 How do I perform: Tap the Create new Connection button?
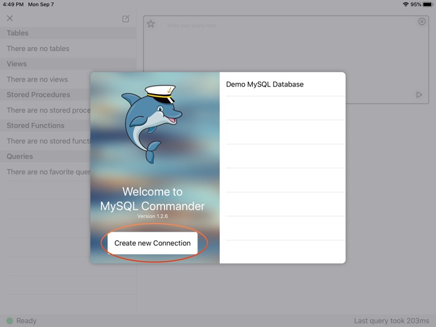(x=153, y=243)
